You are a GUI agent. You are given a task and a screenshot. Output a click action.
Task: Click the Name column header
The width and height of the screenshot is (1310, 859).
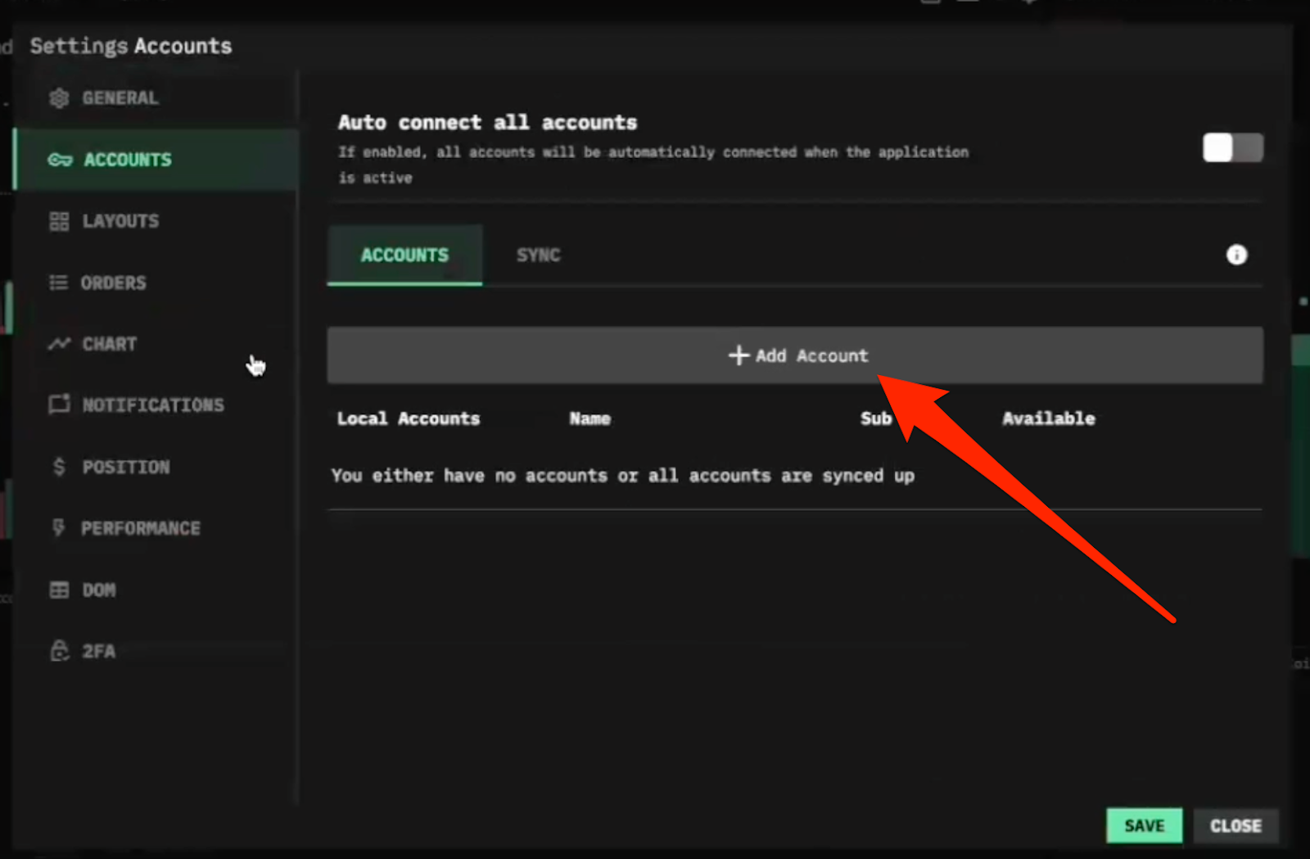590,418
